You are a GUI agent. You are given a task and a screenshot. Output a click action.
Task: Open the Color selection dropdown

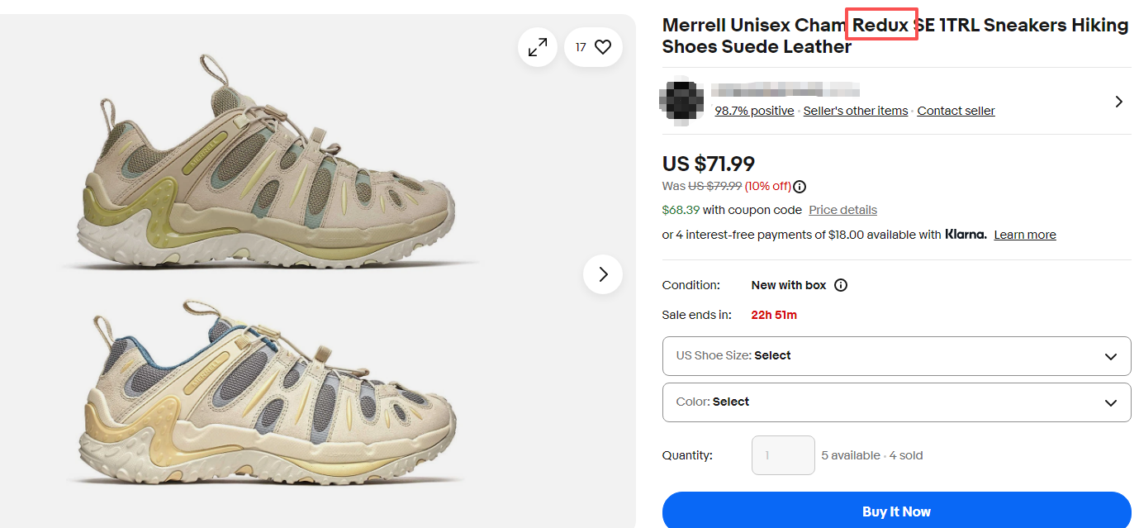[896, 402]
